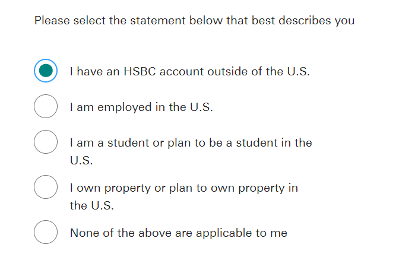
Task: Click the wrapped 'U.S.' line under the student option
Action: pyautogui.click(x=81, y=161)
